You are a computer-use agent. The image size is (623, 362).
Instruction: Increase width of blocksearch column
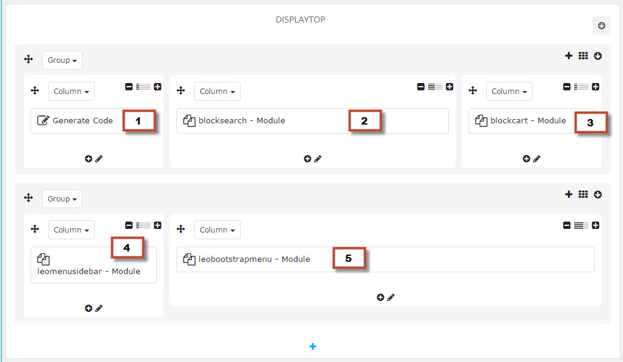(450, 87)
